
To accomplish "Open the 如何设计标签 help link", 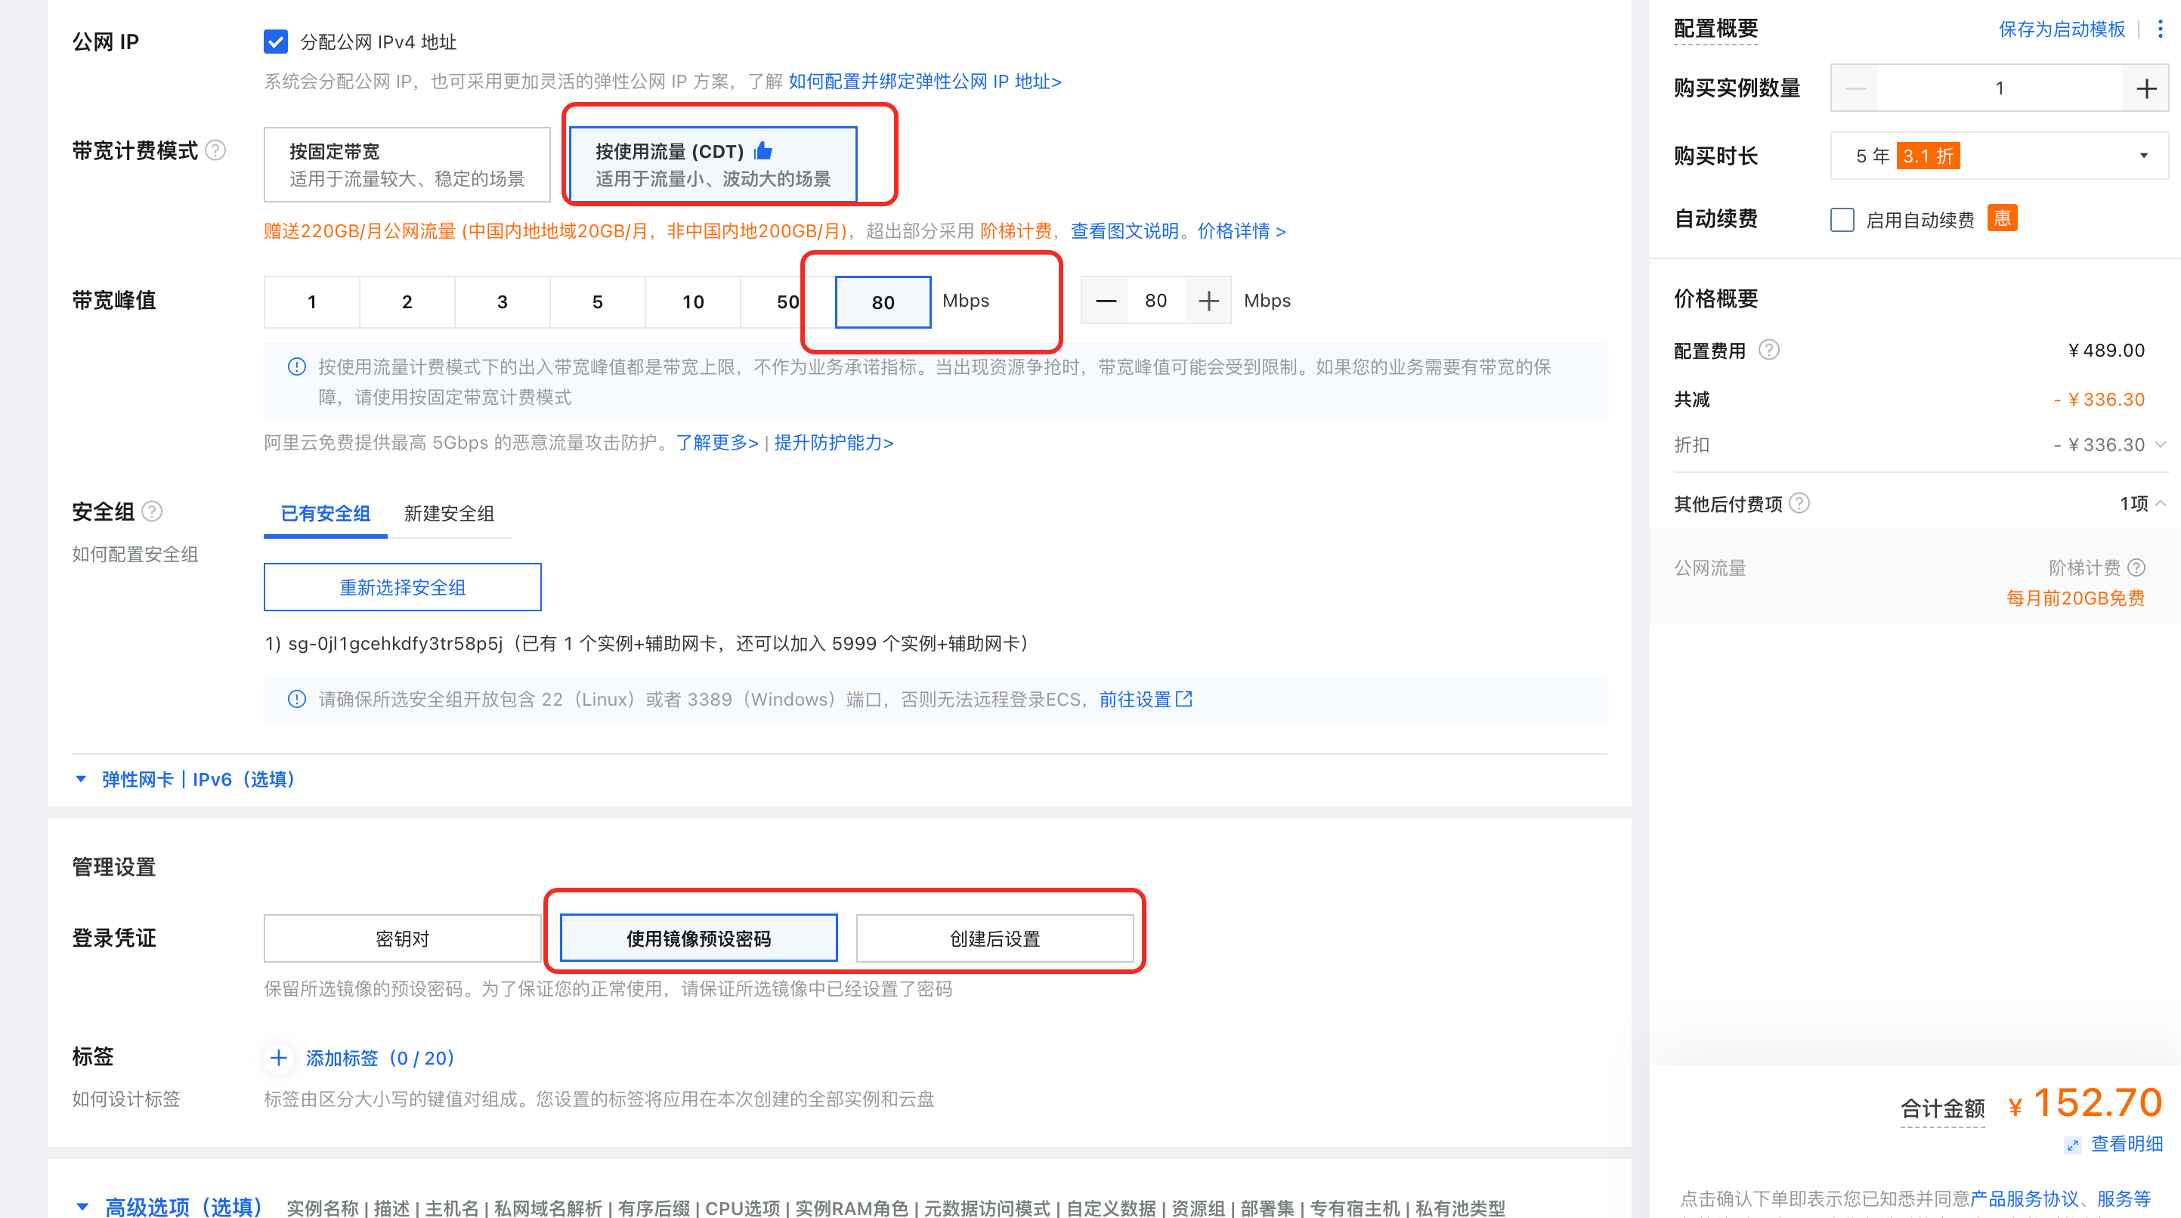I will point(125,1099).
